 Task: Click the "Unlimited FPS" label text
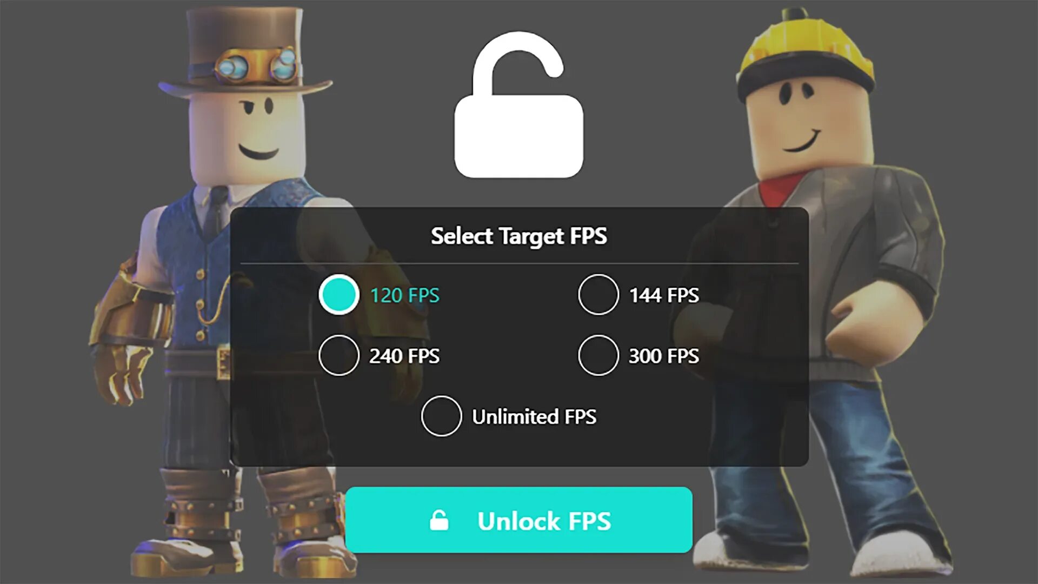[535, 417]
